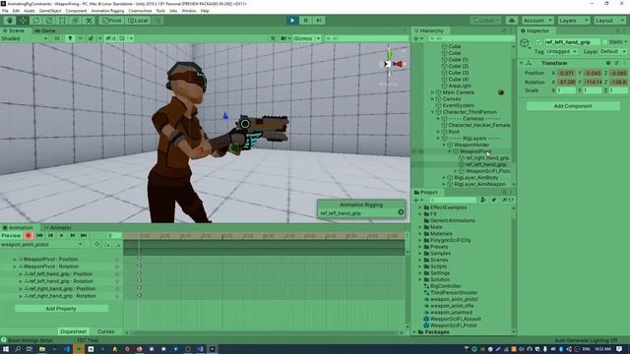
Task: Expand the Main Camera hierarchy item
Action: [433, 92]
